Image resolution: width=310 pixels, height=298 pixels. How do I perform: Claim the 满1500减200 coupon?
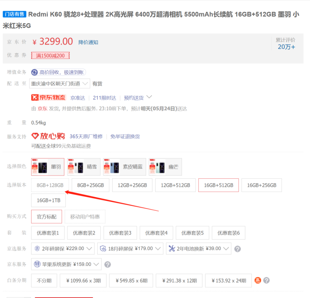coord(50,55)
